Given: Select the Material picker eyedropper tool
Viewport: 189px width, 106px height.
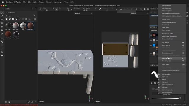Looking at the screenshot, I should 2,34.
